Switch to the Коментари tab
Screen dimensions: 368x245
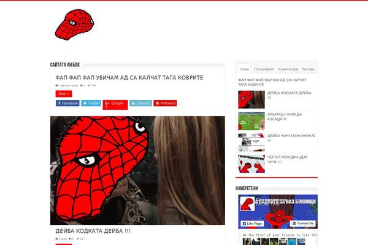click(x=288, y=69)
